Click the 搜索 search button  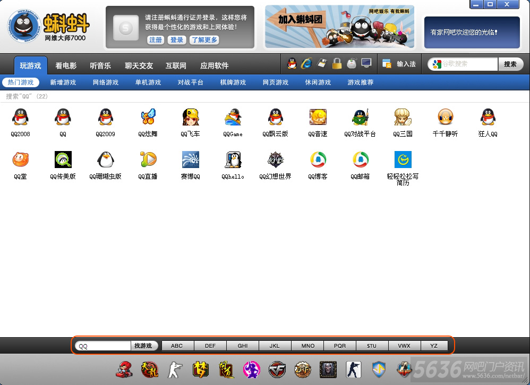click(510, 64)
